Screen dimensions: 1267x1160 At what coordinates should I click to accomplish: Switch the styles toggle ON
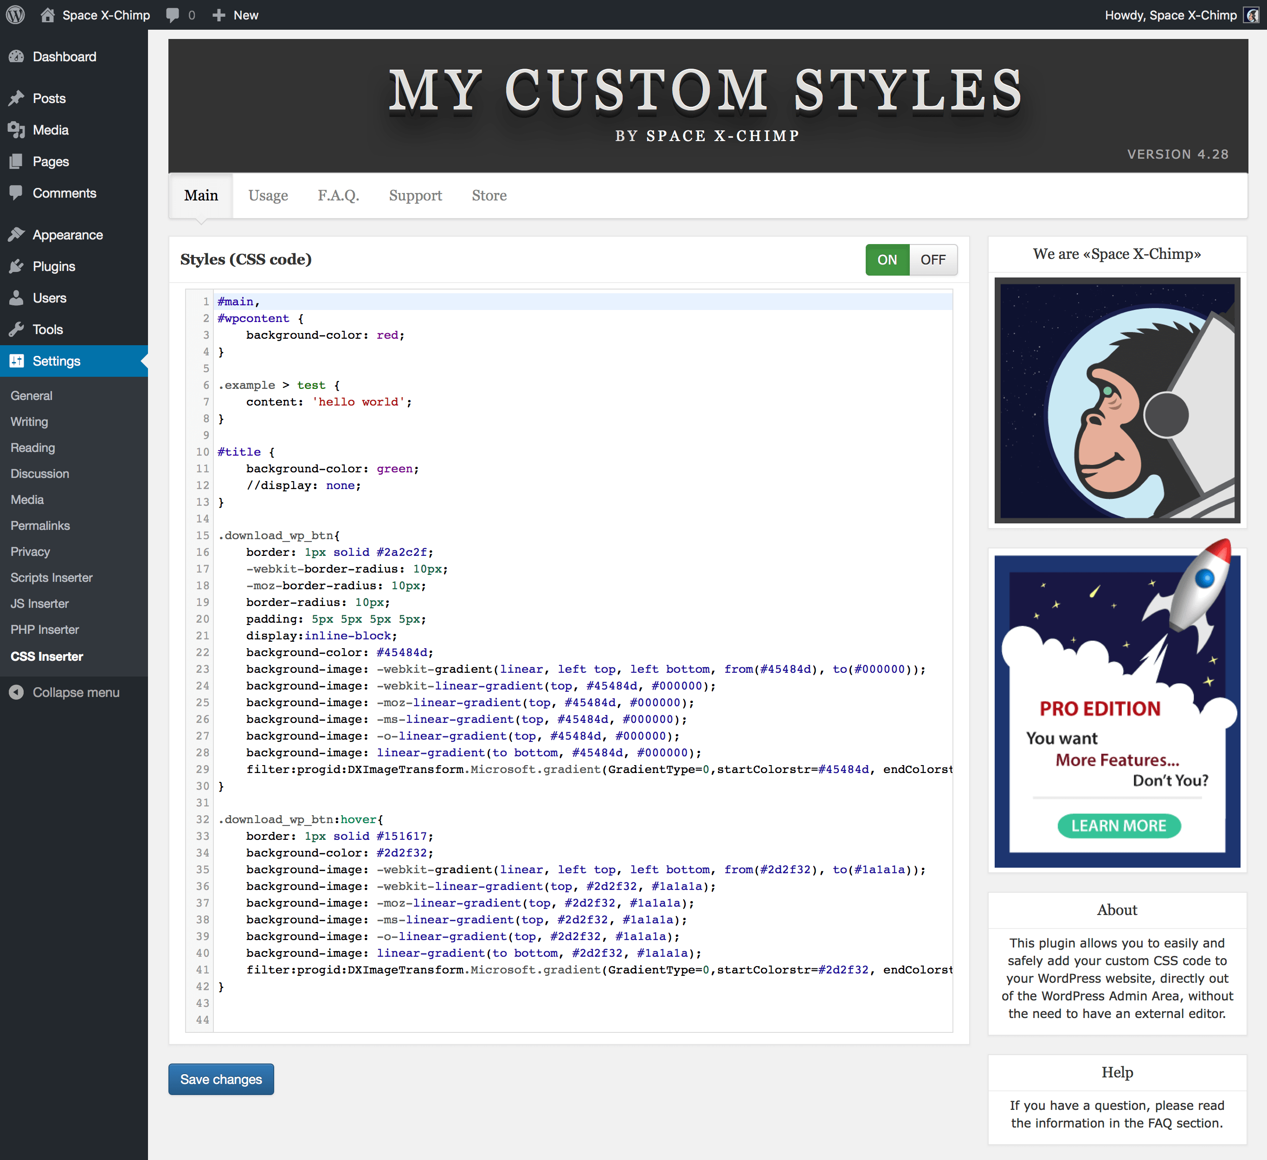tap(887, 260)
